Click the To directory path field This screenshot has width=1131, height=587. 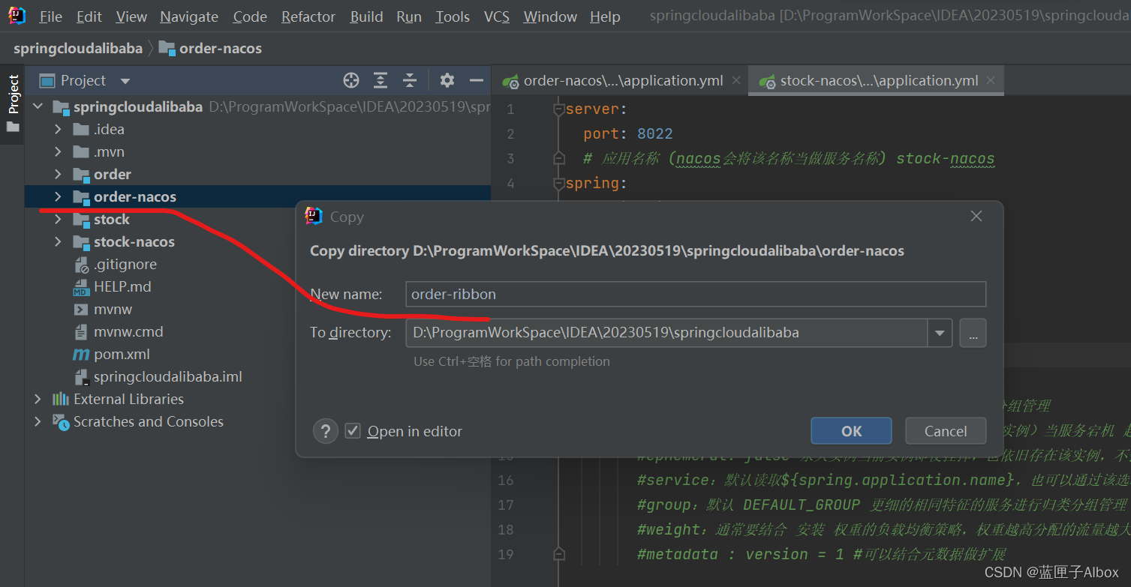pos(667,333)
